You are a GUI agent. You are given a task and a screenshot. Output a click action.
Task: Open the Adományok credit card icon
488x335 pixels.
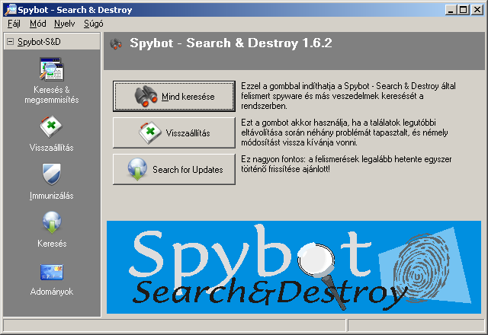click(x=52, y=272)
